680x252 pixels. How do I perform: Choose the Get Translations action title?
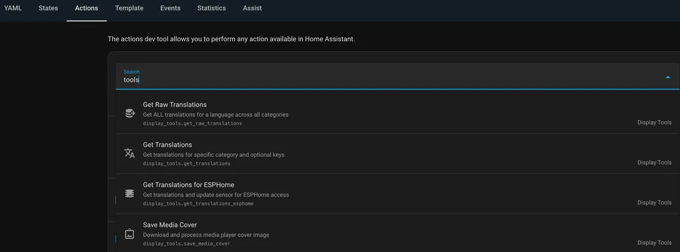click(167, 145)
